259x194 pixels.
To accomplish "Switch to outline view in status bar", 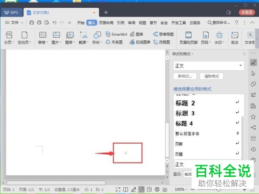I will pyautogui.click(x=149, y=189).
